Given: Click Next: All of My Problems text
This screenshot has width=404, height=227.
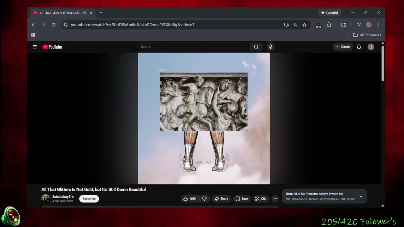Looking at the screenshot, I should click(314, 194).
